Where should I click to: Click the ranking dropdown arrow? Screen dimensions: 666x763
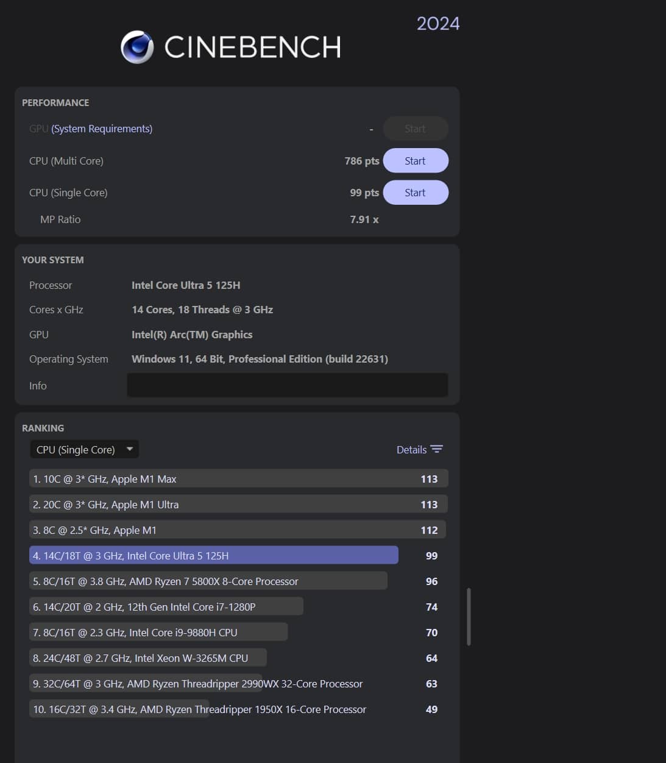click(129, 449)
